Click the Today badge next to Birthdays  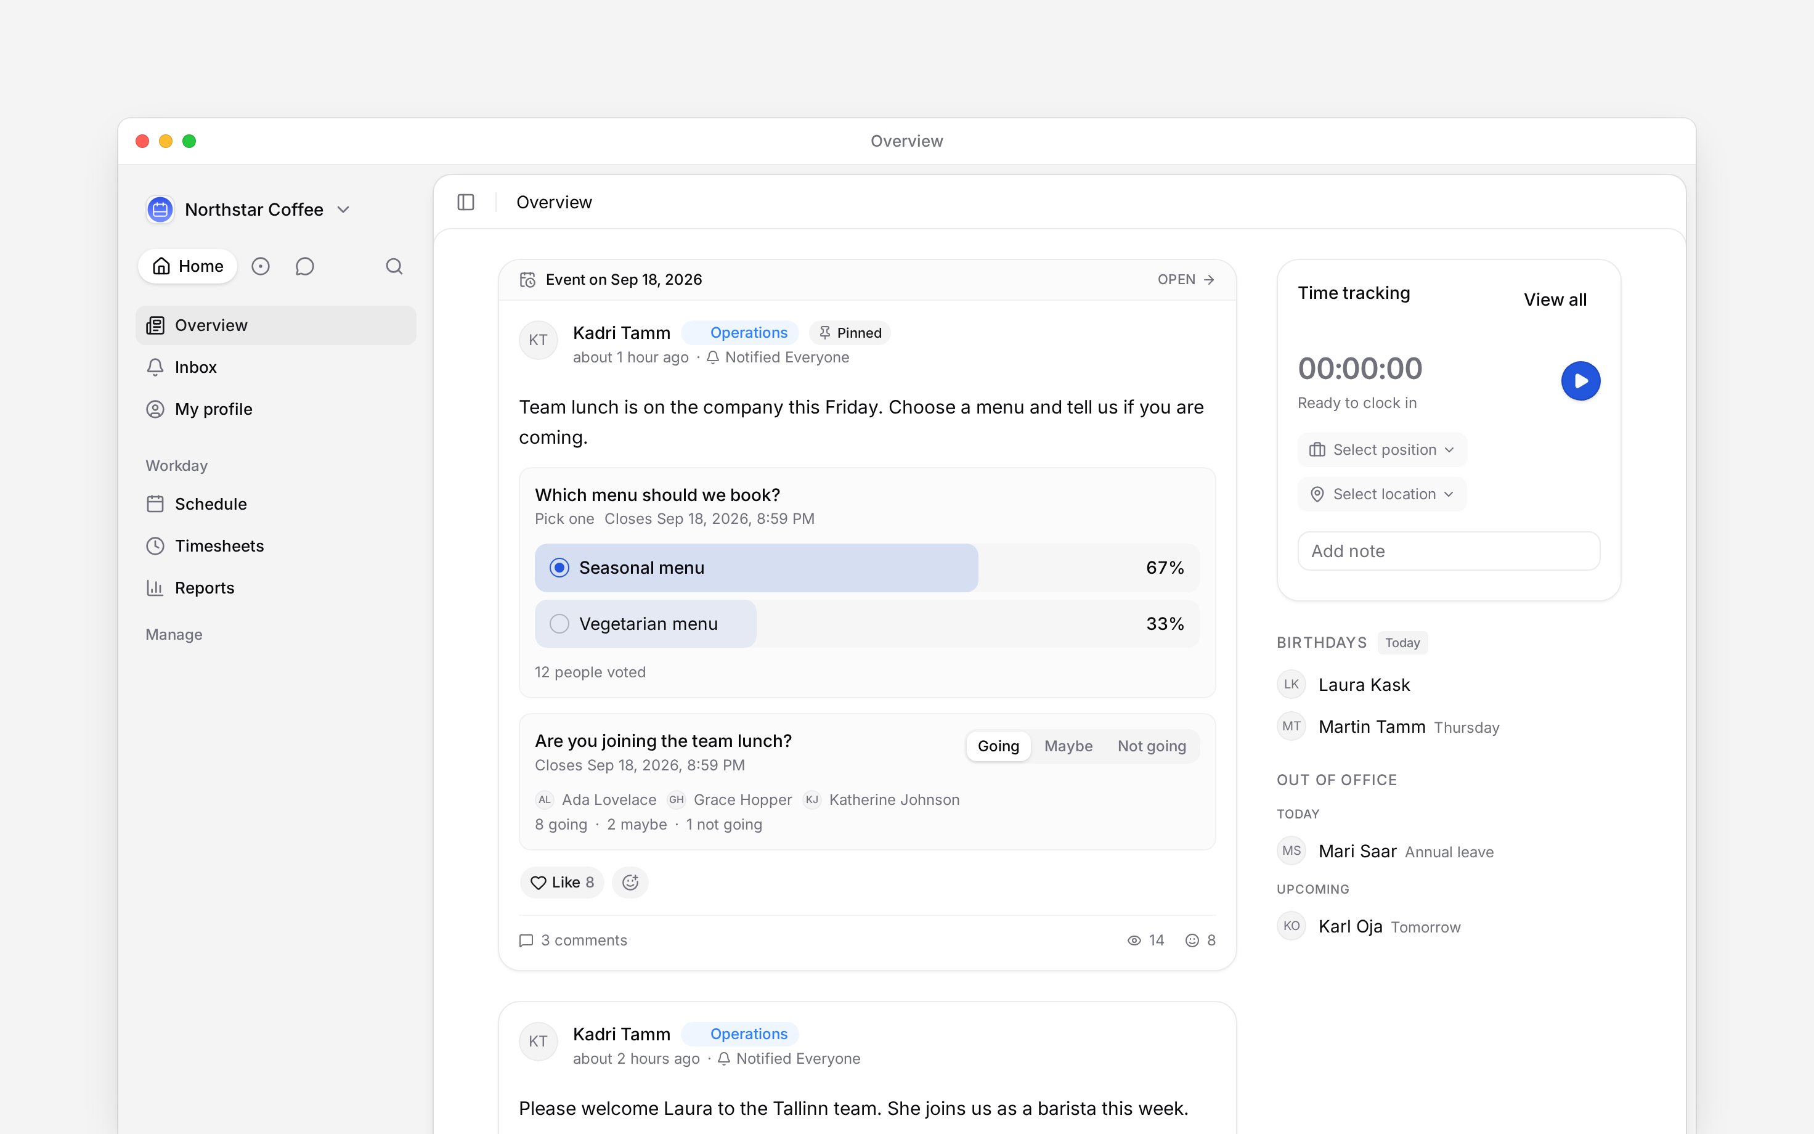coord(1402,643)
